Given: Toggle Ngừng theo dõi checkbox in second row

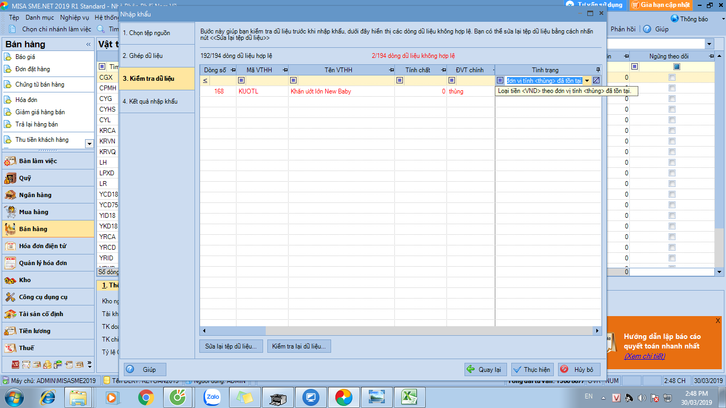Looking at the screenshot, I should pyautogui.click(x=672, y=88).
